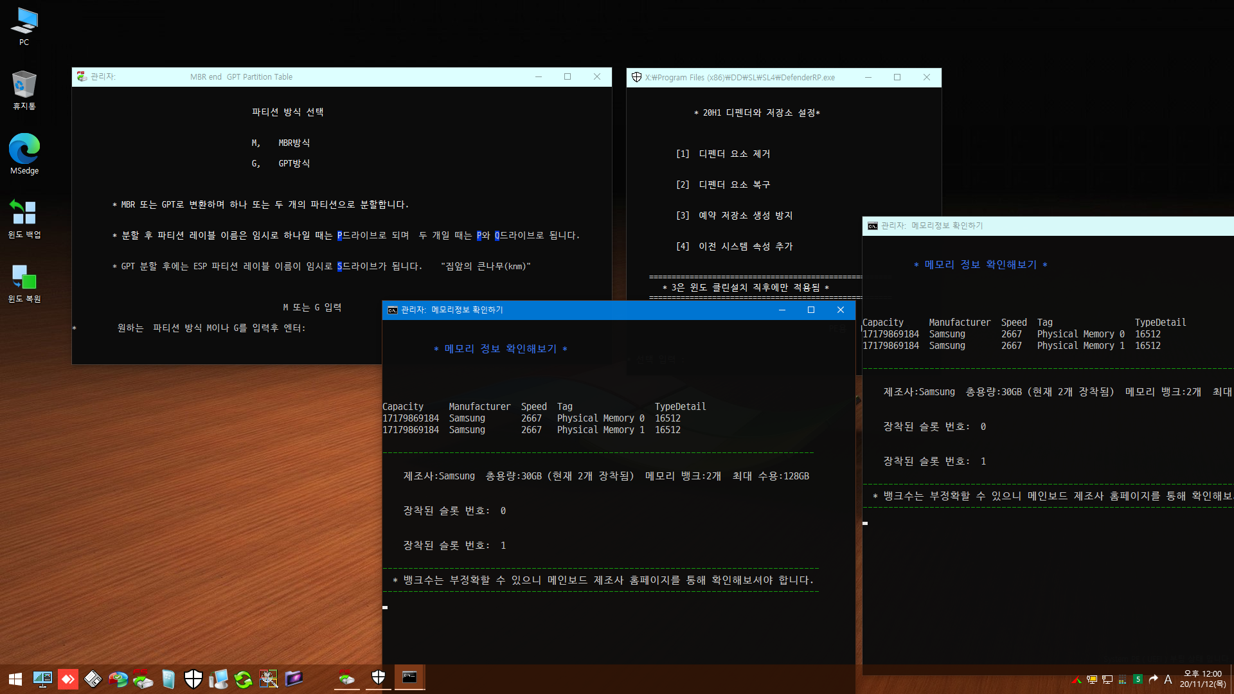Click the 'MBR end GPT Partition Table' title bar text
This screenshot has width=1234, height=694.
click(241, 76)
